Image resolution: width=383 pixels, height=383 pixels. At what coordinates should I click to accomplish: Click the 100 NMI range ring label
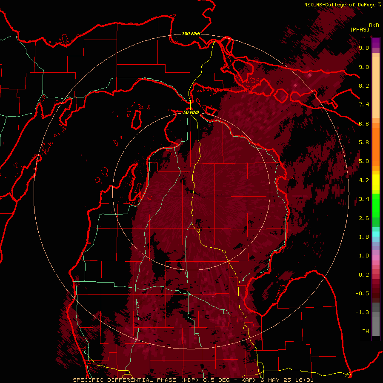pos(191,34)
